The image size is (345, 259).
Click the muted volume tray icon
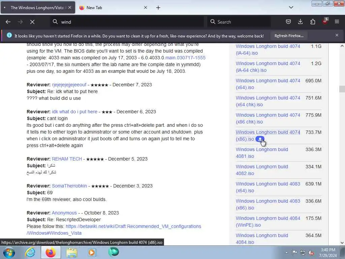click(x=311, y=253)
